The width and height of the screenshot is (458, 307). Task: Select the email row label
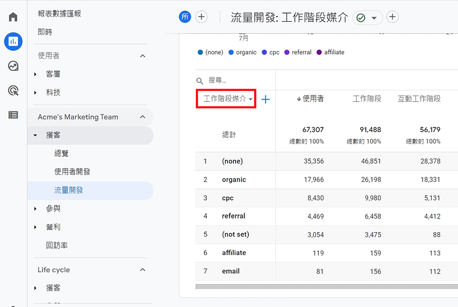231,271
